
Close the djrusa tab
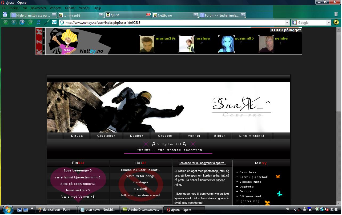click(x=148, y=14)
